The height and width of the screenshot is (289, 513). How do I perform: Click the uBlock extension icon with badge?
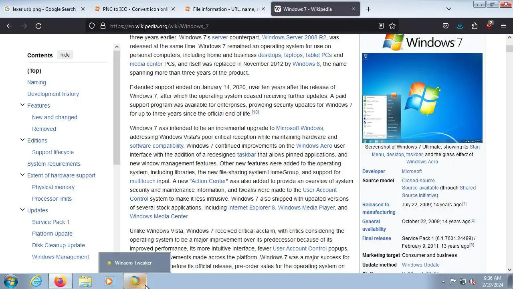tap(489, 25)
